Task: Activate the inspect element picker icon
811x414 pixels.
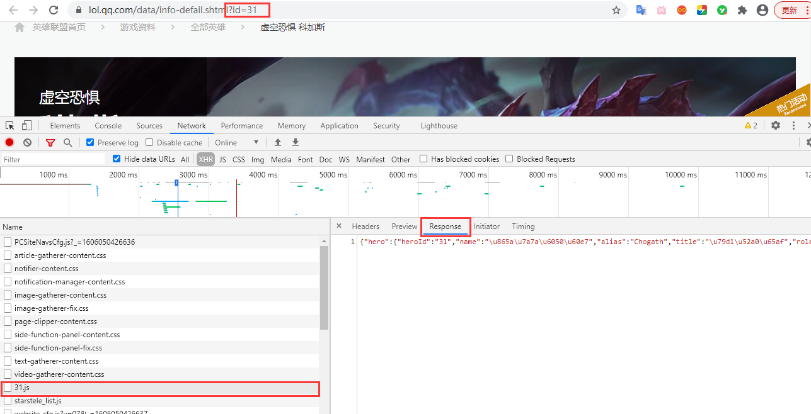Action: (10, 125)
